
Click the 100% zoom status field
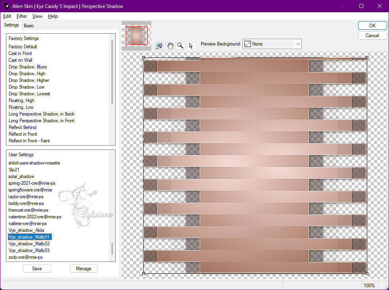click(x=369, y=286)
